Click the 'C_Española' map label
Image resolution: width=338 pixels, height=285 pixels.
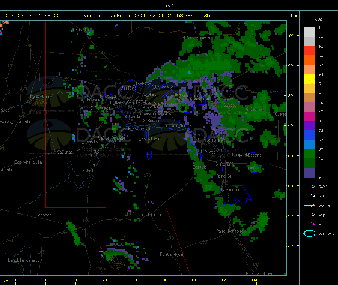[x=162, y=87]
